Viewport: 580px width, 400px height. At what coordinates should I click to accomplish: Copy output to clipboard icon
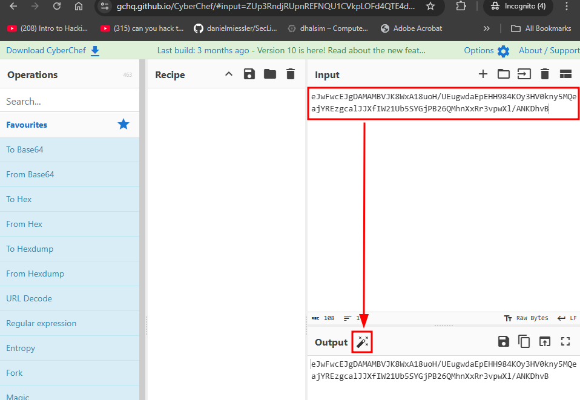[524, 342]
